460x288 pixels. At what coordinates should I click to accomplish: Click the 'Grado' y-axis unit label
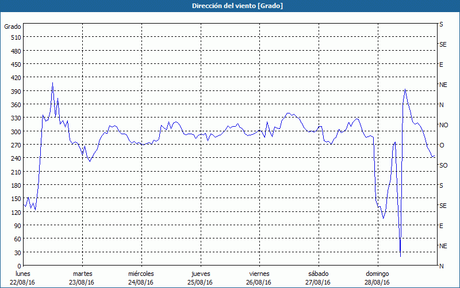click(13, 26)
